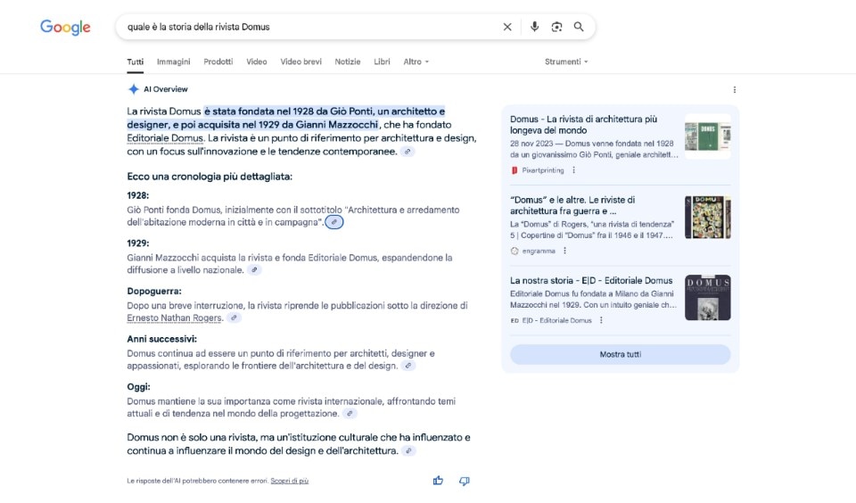
Task: Open the source link icon after Ernesto Nathan Rogers
Action: 234,317
